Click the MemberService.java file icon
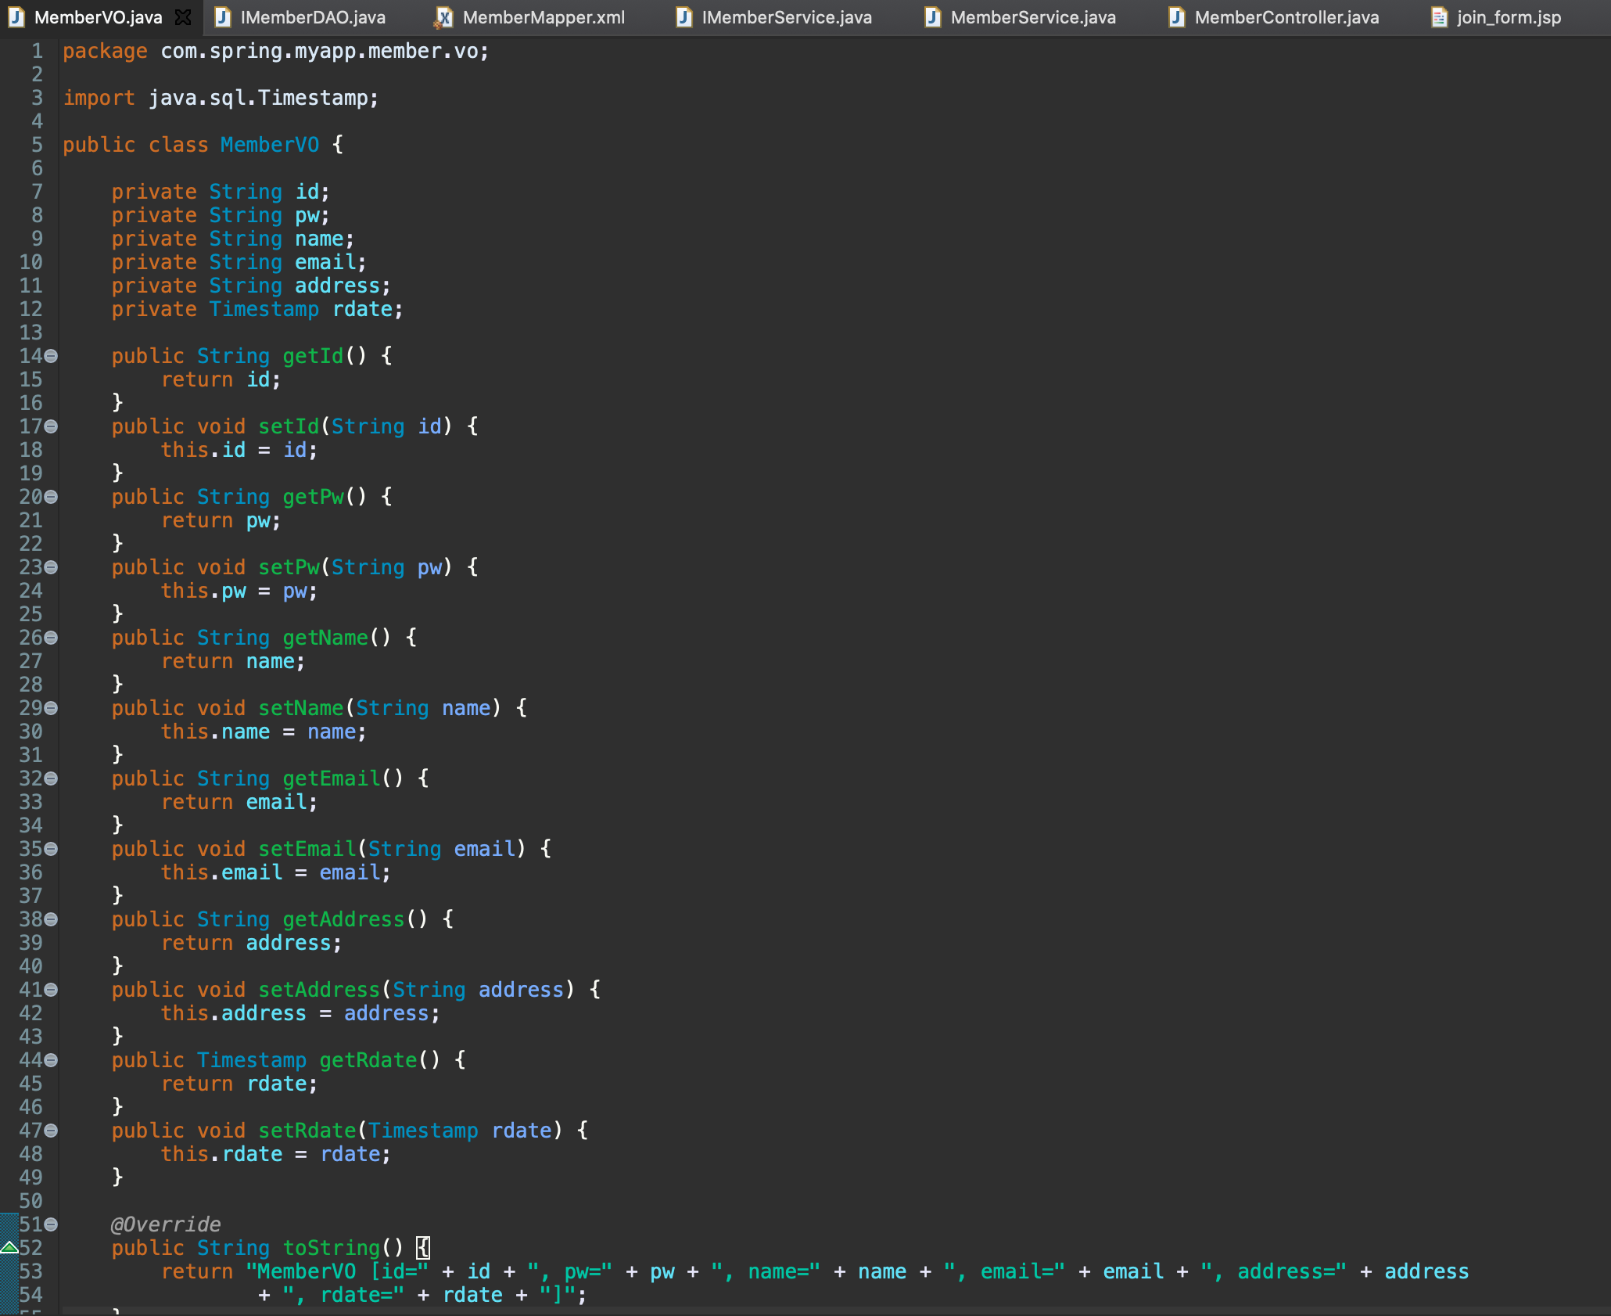The width and height of the screenshot is (1611, 1316). click(932, 17)
